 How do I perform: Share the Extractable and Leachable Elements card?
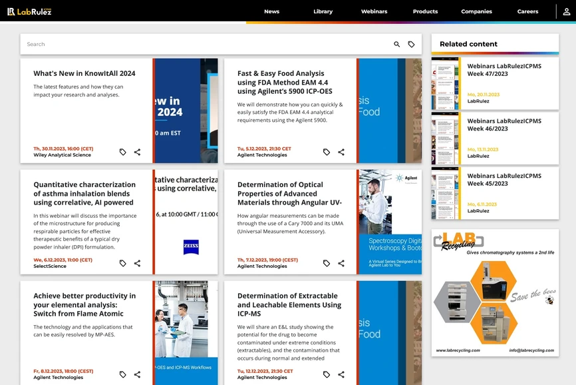point(341,374)
